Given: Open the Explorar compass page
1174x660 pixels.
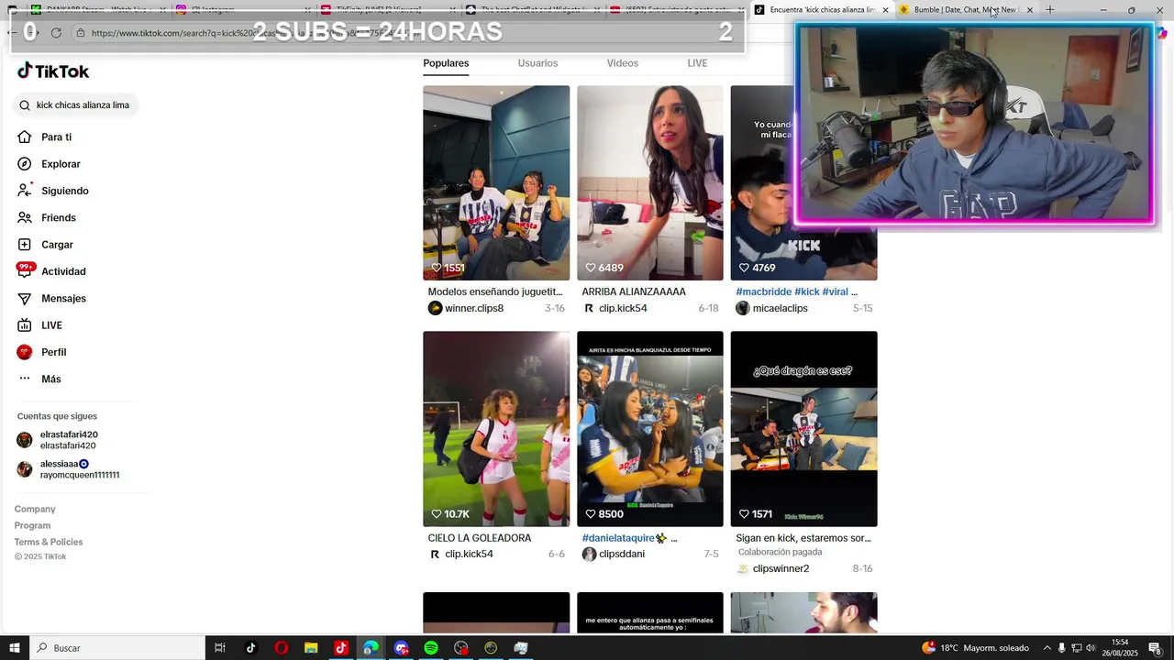Looking at the screenshot, I should pos(49,164).
